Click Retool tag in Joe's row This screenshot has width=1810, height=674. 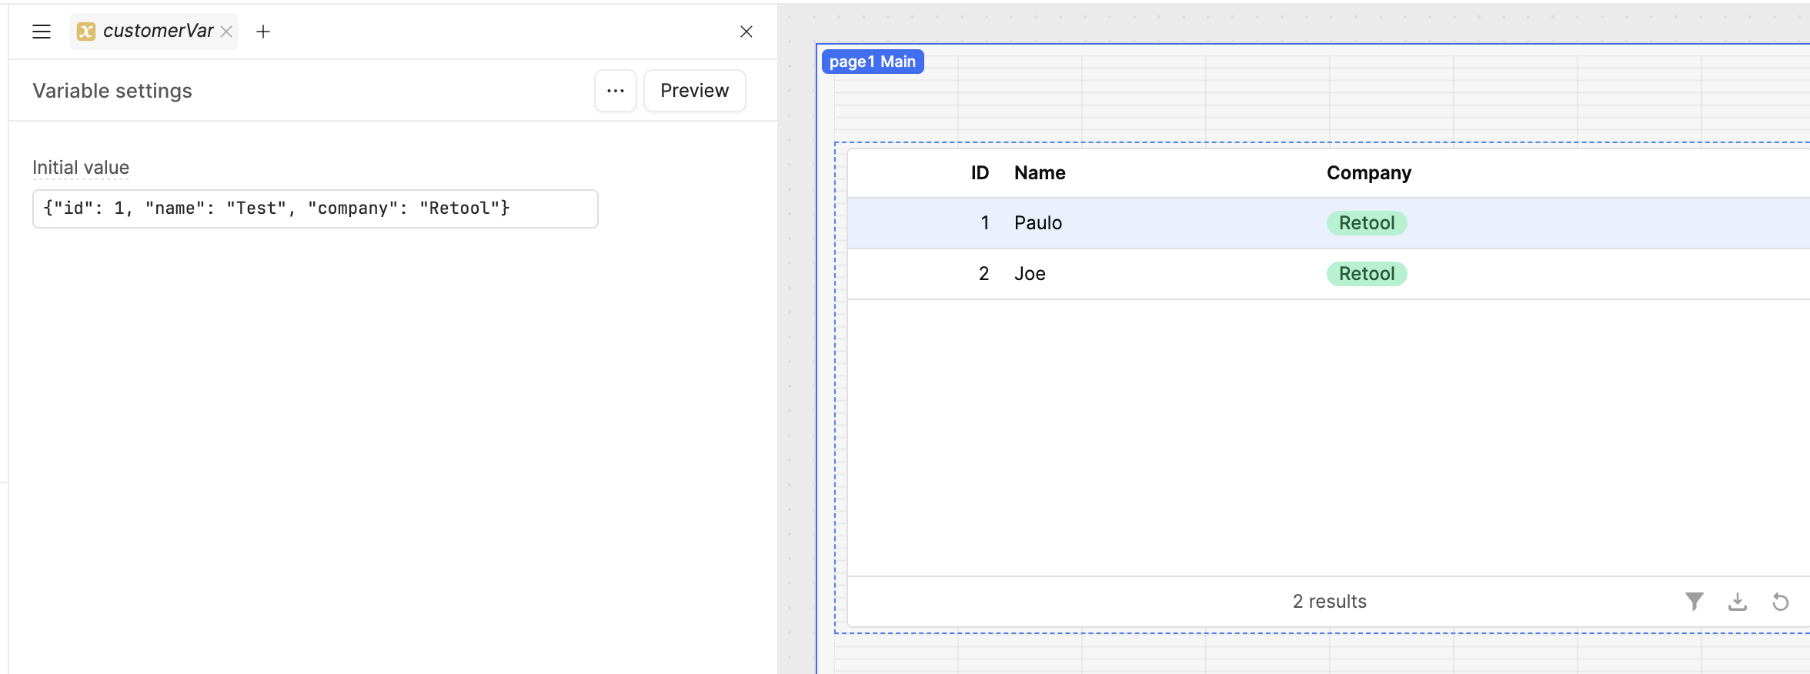point(1367,274)
